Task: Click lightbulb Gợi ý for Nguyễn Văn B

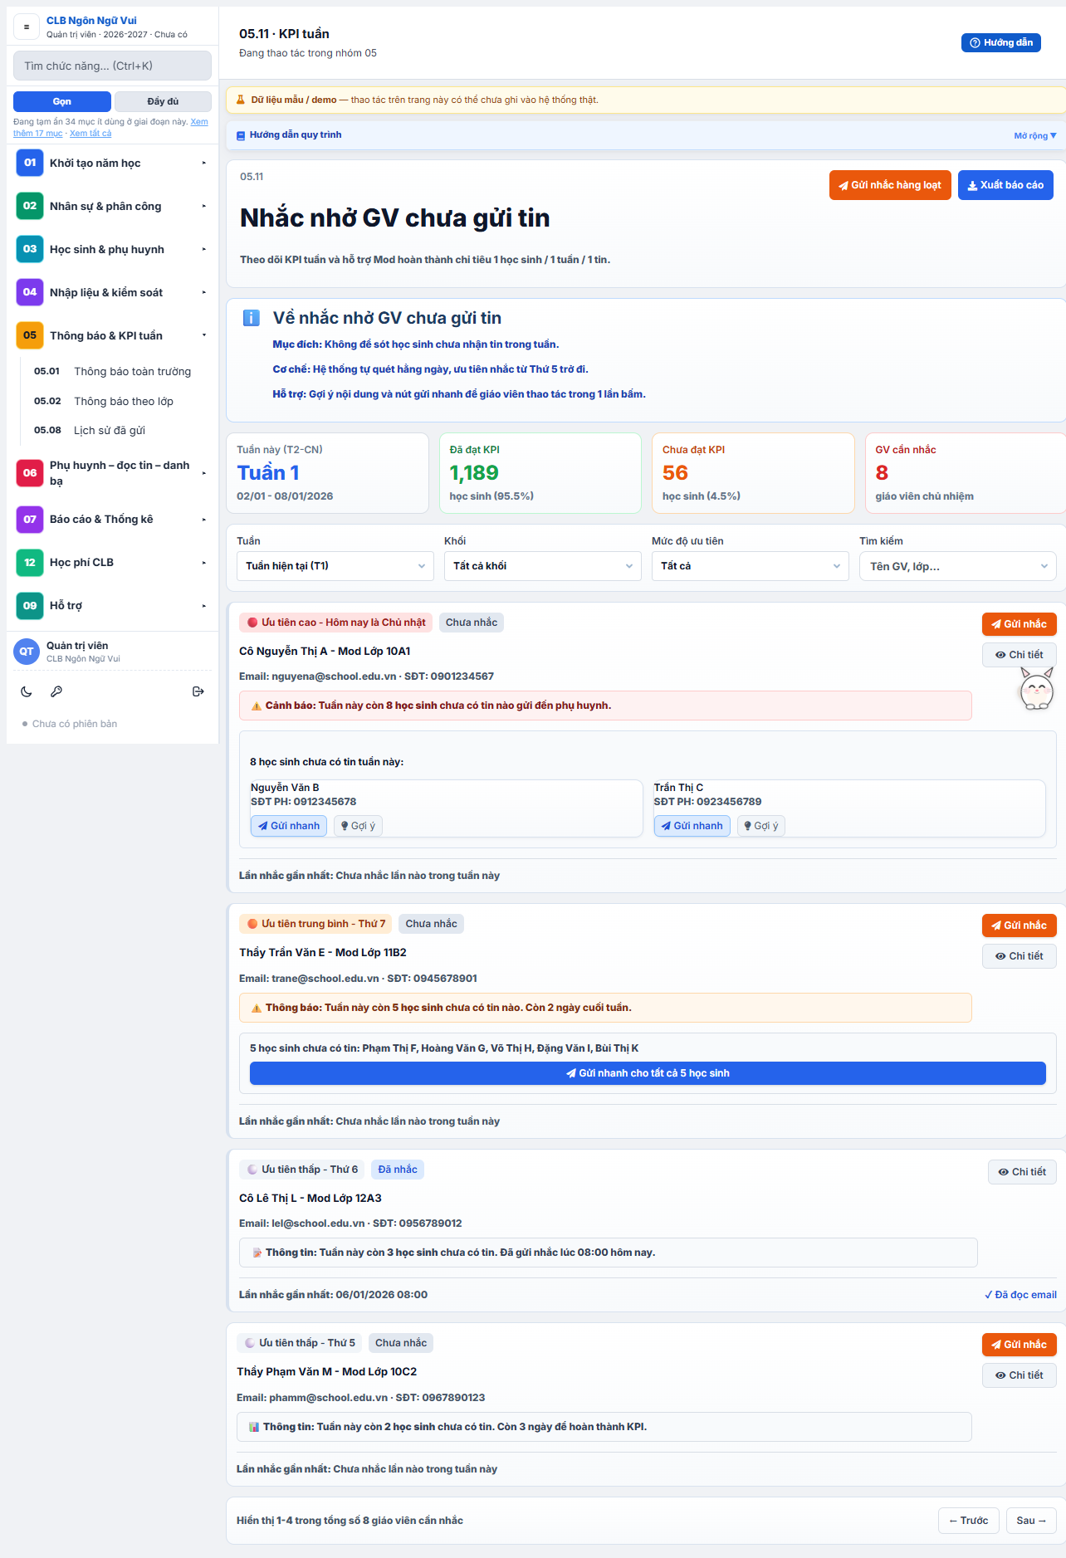Action: click(358, 826)
